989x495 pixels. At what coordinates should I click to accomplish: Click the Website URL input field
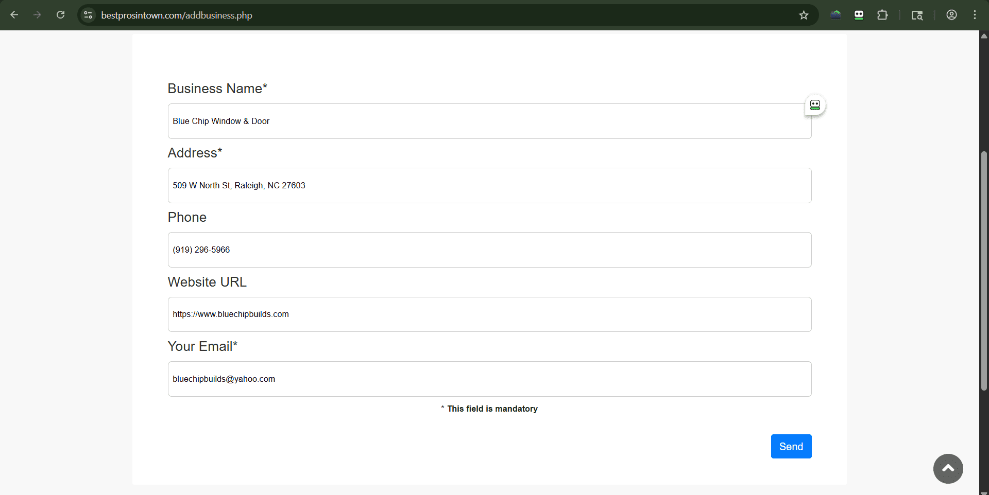489,314
